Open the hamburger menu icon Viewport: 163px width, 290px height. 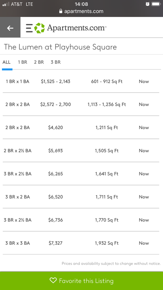tap(29, 28)
